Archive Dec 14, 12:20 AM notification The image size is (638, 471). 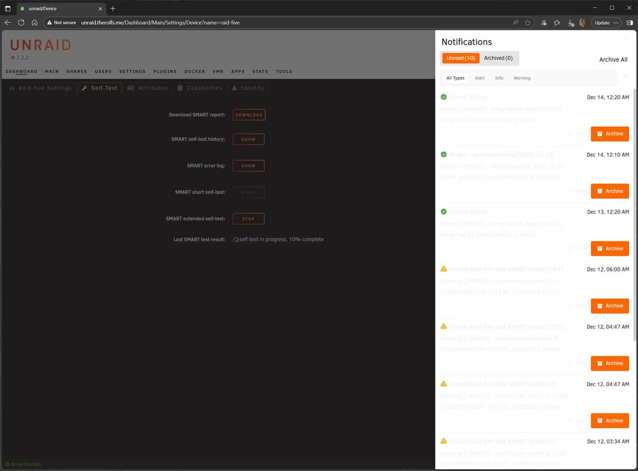click(x=610, y=134)
